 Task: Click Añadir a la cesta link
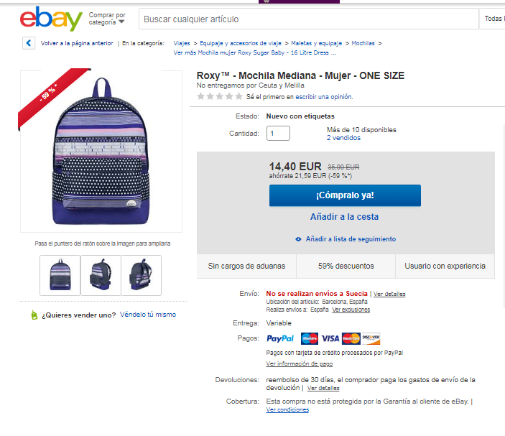(344, 217)
